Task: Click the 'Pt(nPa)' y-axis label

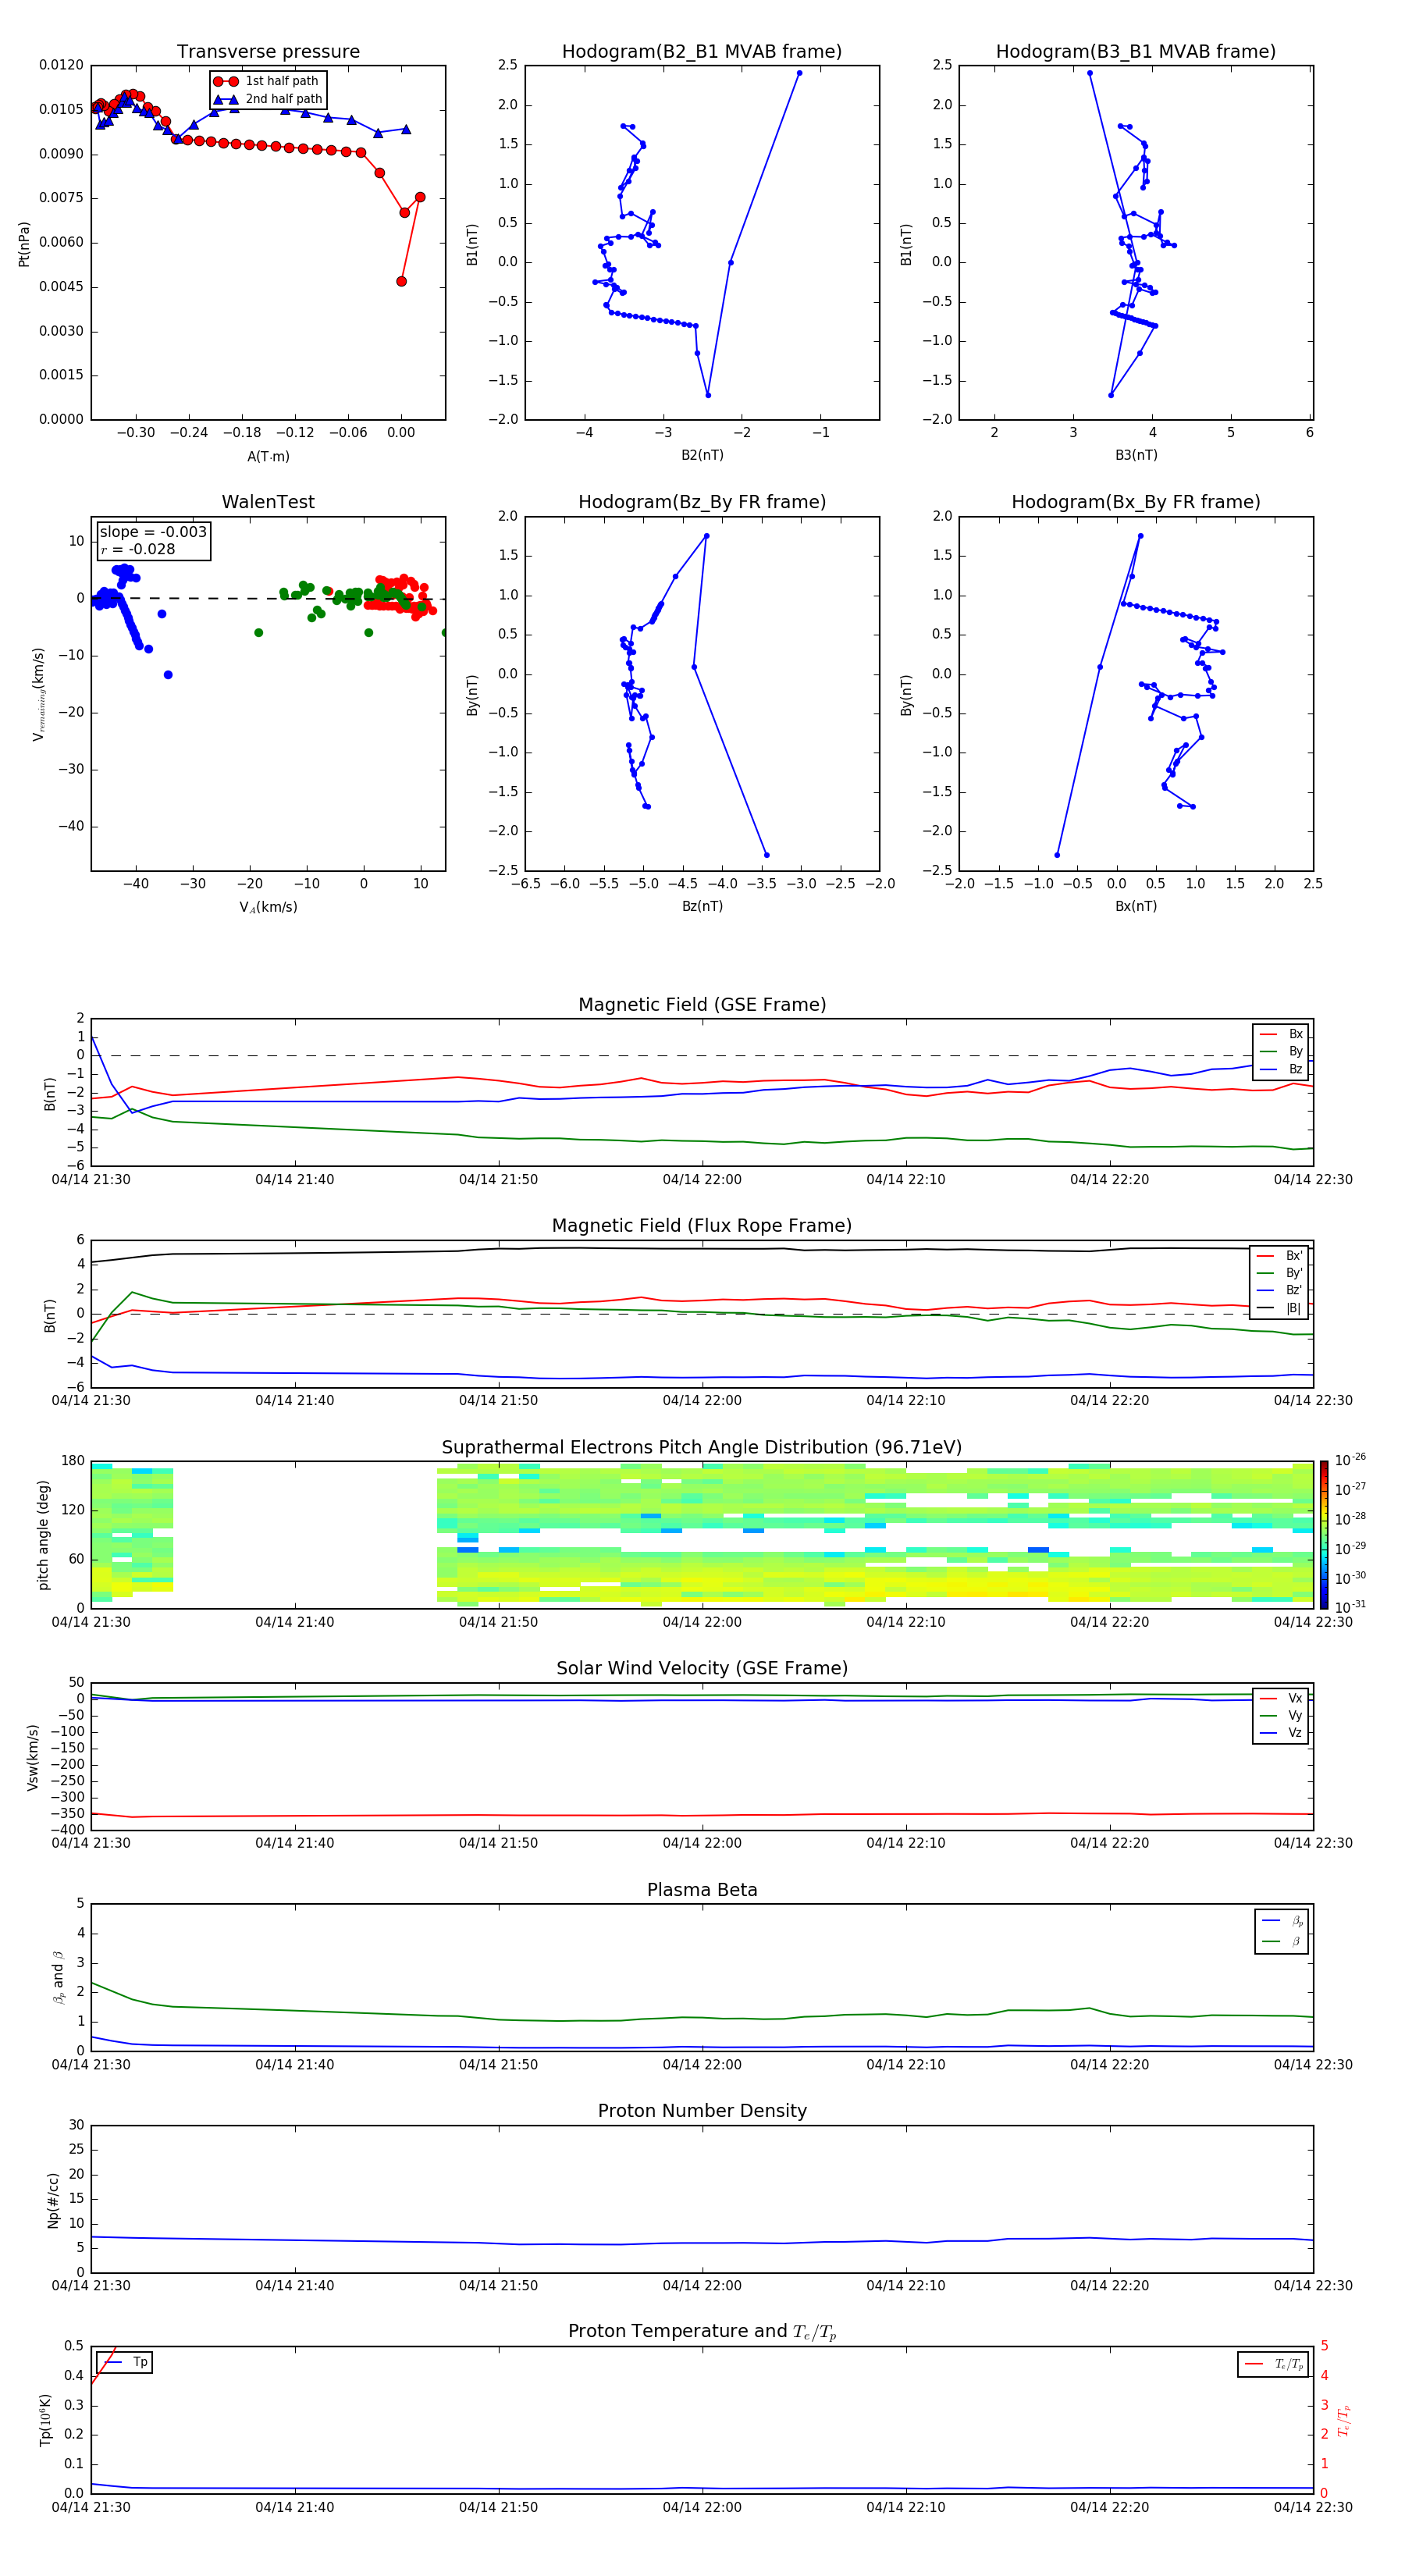Action: [24, 244]
